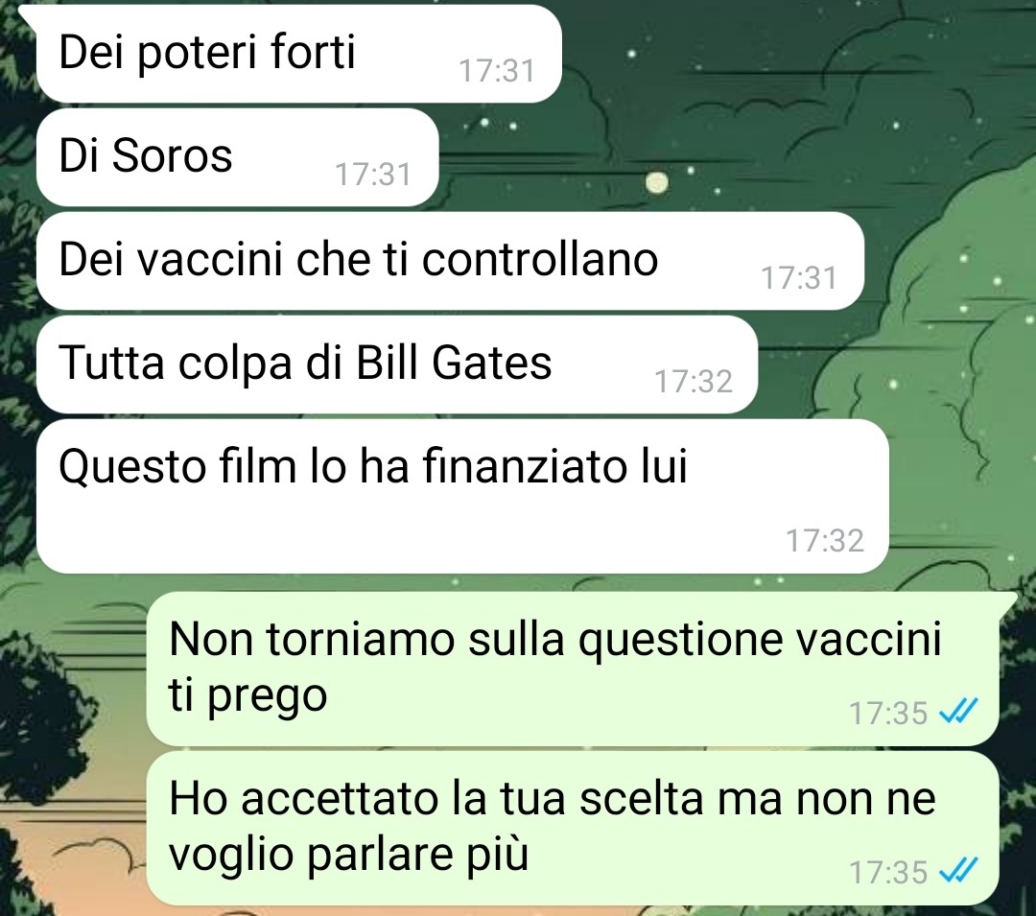Click read-receipt checkmarks on 'ti prego' message
1036x916 pixels.
coord(958,712)
